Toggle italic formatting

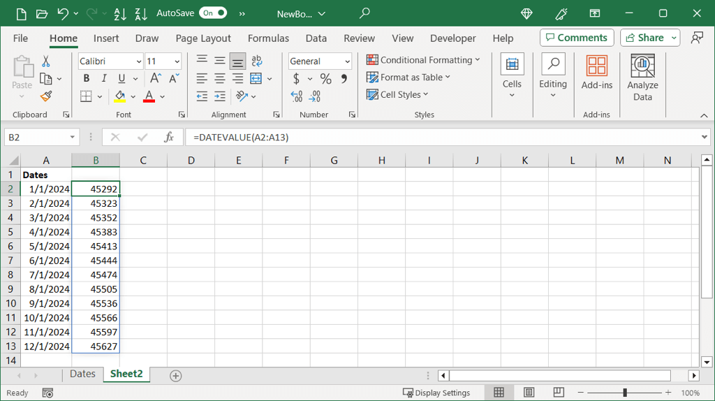104,79
